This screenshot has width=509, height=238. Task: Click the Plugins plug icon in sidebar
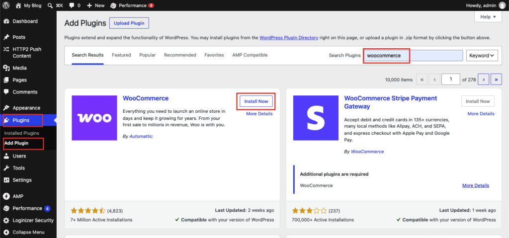click(6, 120)
